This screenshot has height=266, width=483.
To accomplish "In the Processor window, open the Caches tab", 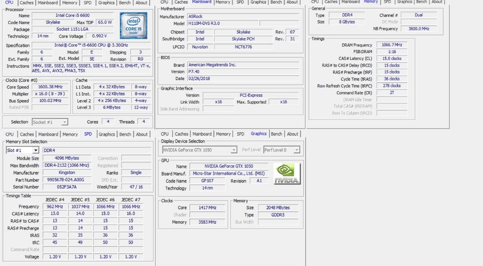I will (x=27, y=3).
